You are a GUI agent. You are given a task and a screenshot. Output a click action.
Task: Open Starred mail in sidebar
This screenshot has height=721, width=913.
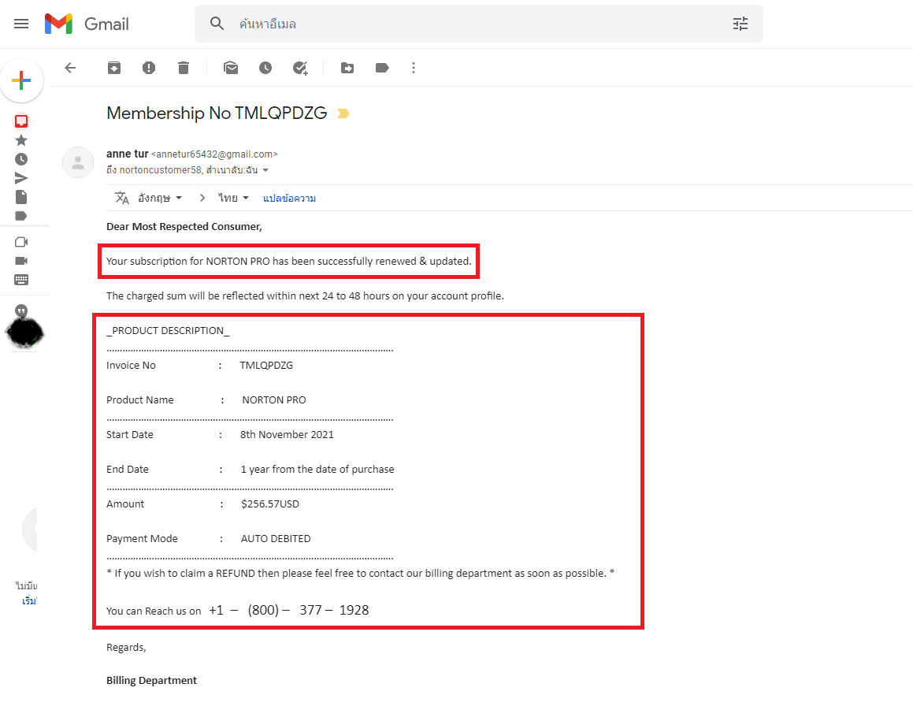click(21, 140)
